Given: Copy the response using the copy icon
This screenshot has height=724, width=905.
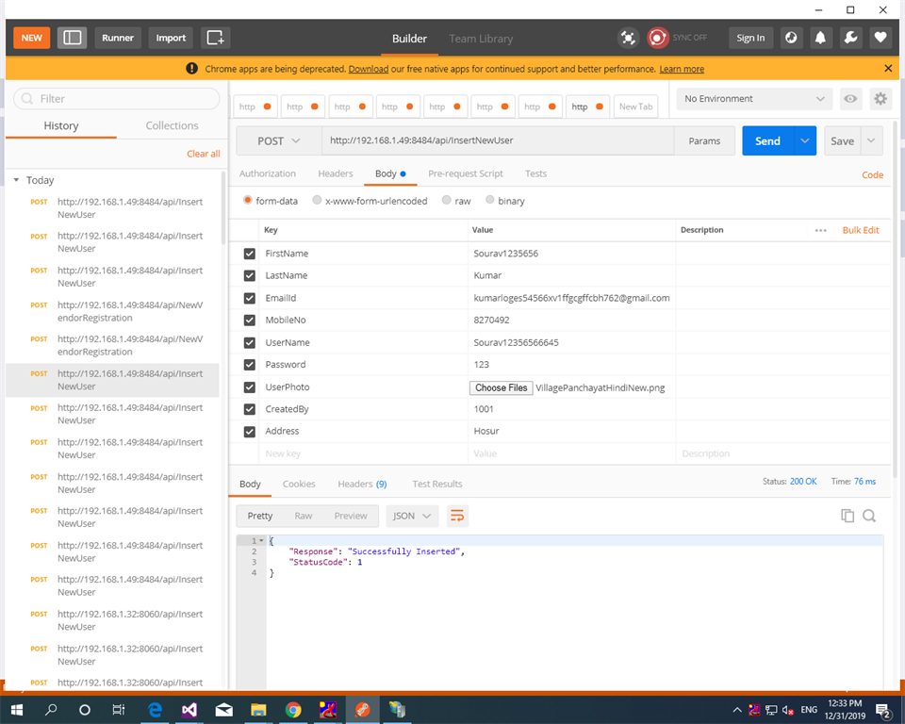Looking at the screenshot, I should [847, 516].
